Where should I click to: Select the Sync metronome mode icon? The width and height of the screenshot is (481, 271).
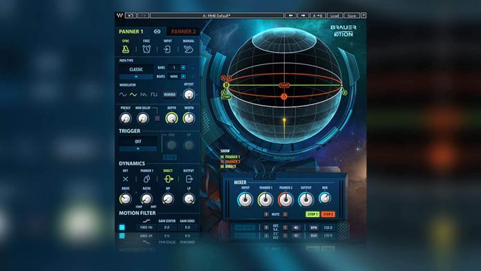point(126,49)
